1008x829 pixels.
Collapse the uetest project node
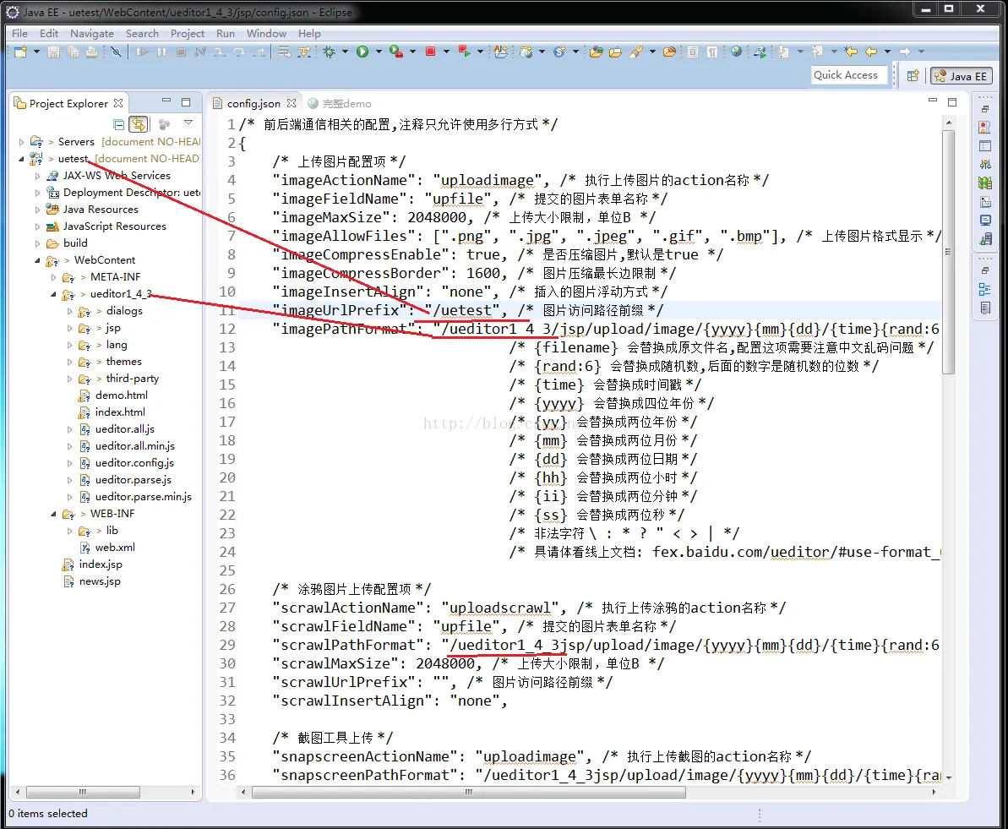[22, 159]
